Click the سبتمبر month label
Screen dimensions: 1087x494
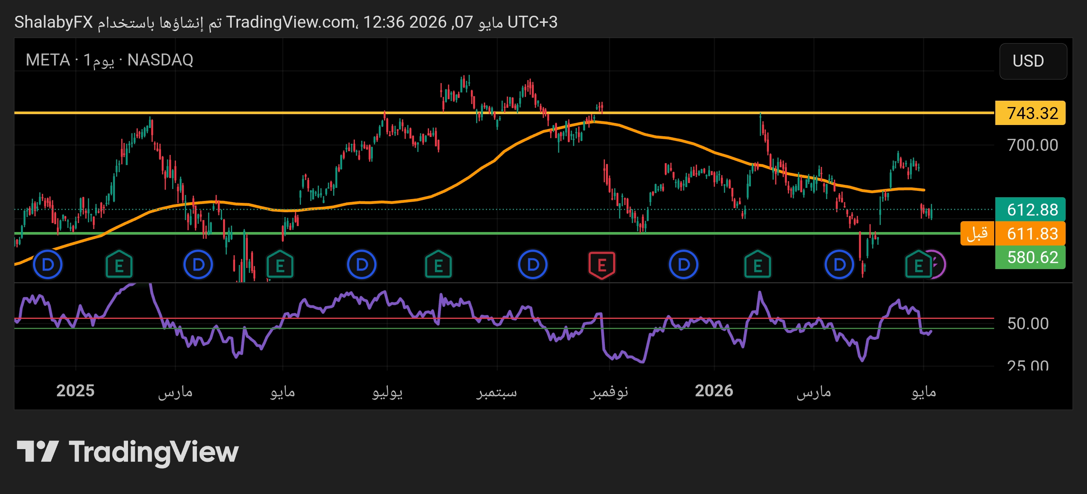(497, 392)
